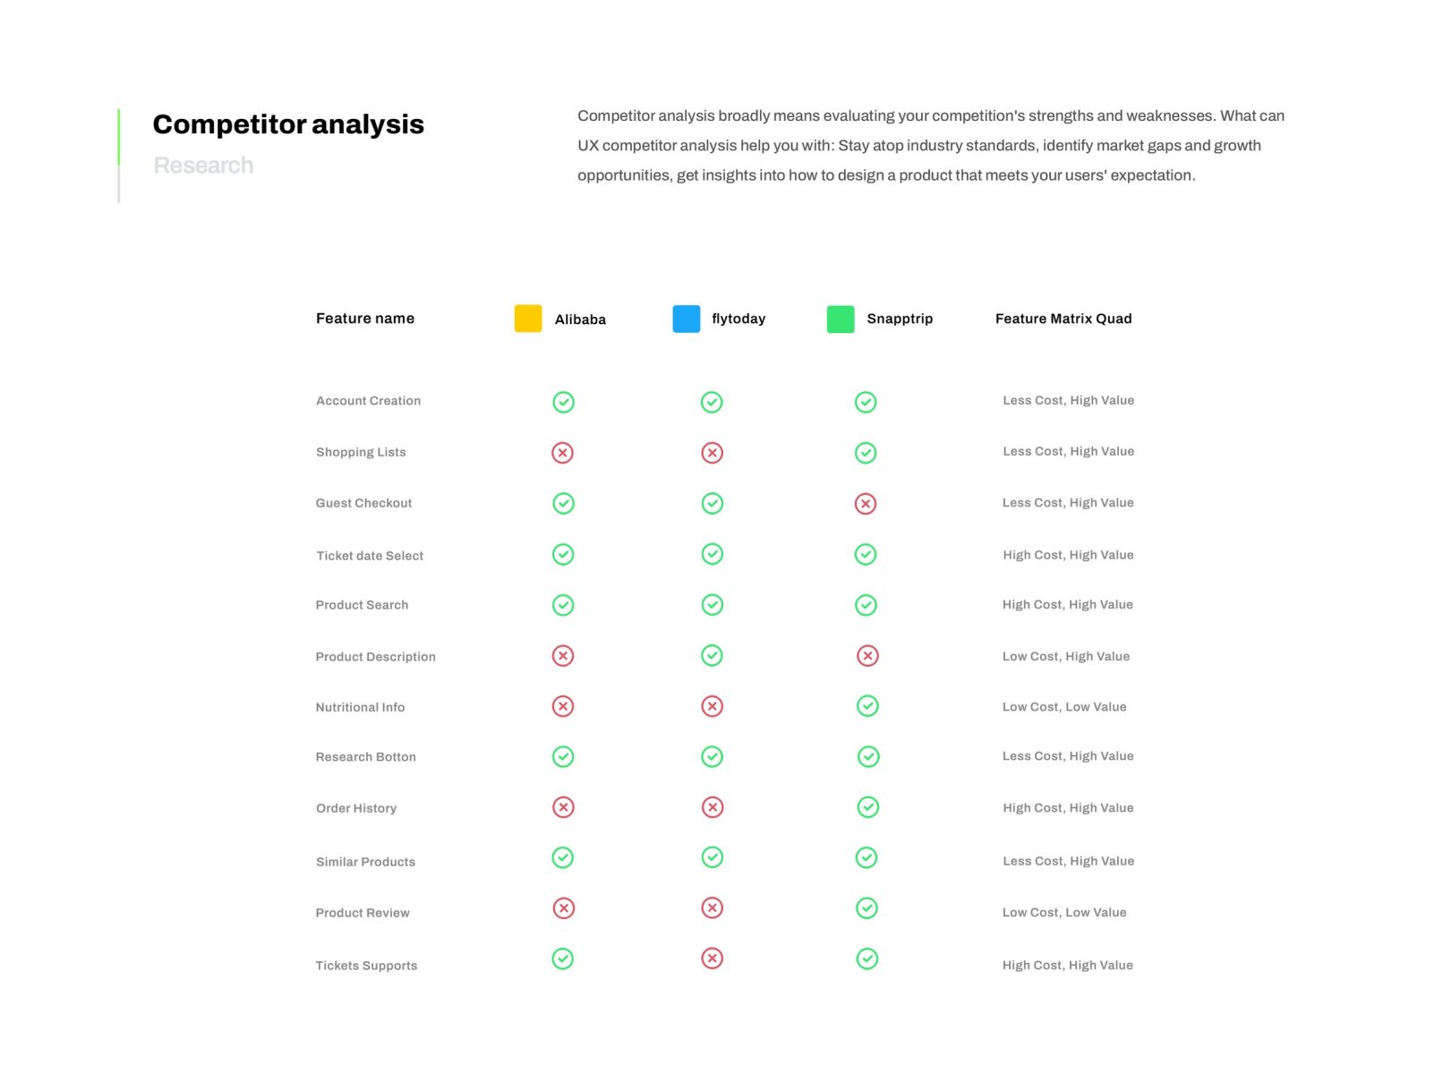Image resolution: width=1443 pixels, height=1082 pixels.
Task: Click the Competitor analysis heading
Action: 288,124
